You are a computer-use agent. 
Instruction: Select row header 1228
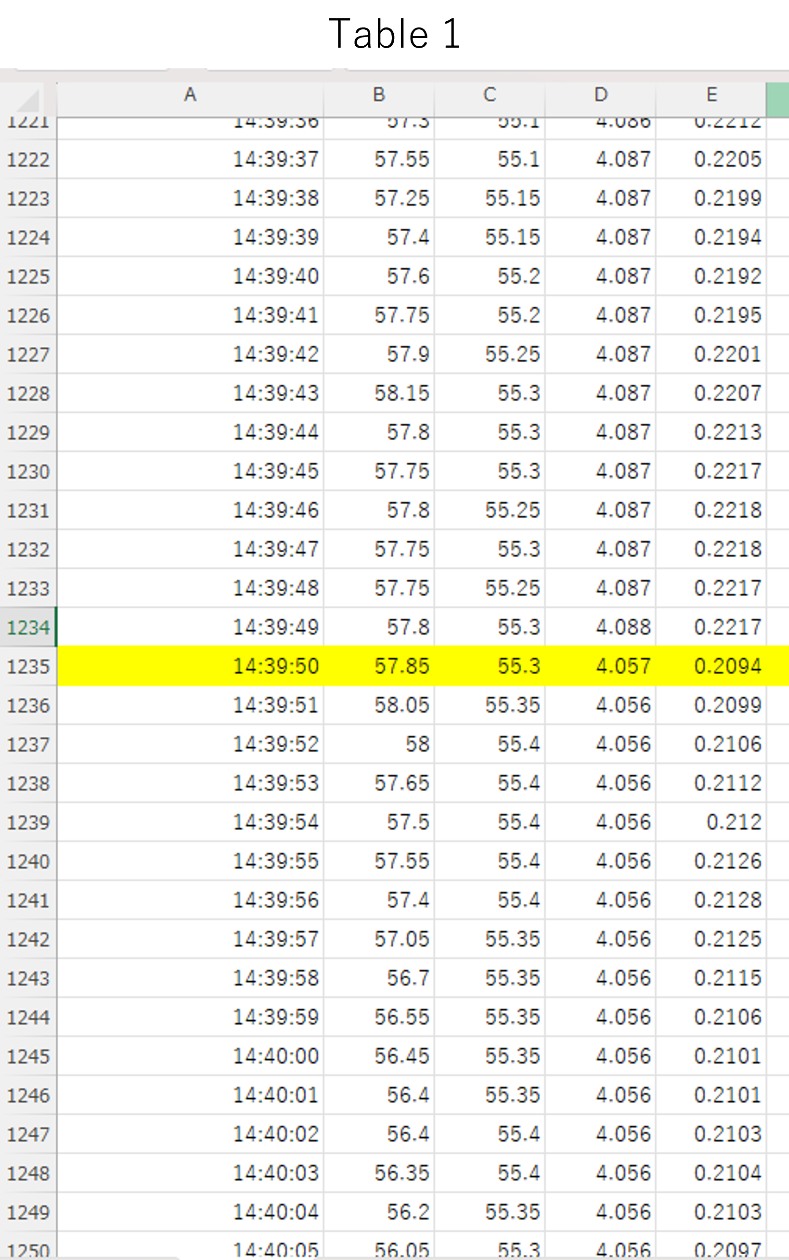point(28,393)
